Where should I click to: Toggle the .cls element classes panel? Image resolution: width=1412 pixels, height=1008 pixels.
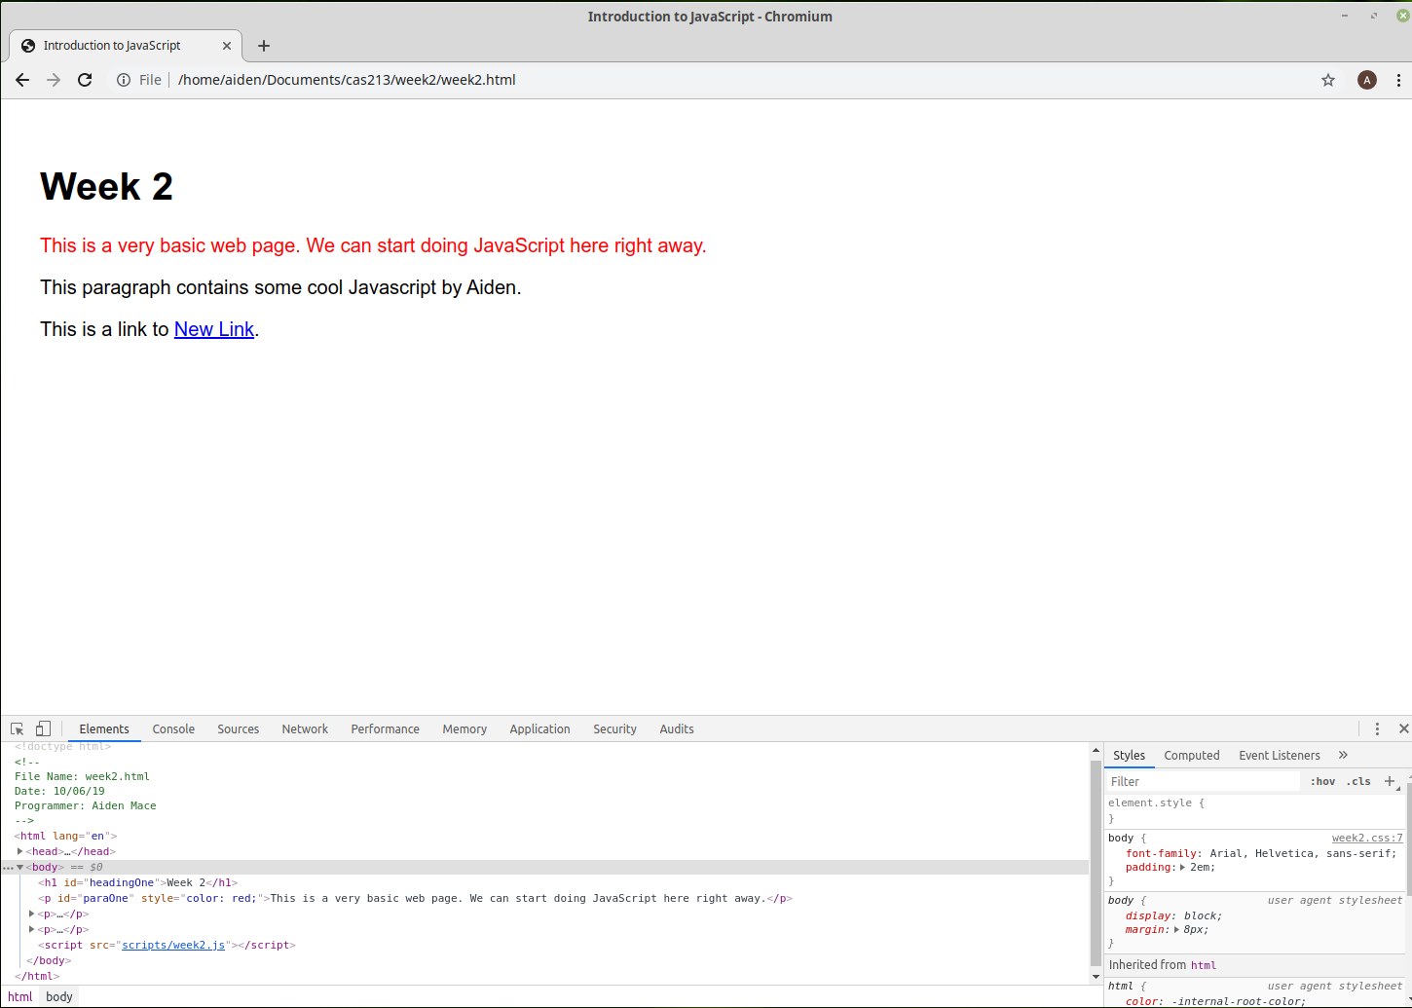(x=1358, y=781)
